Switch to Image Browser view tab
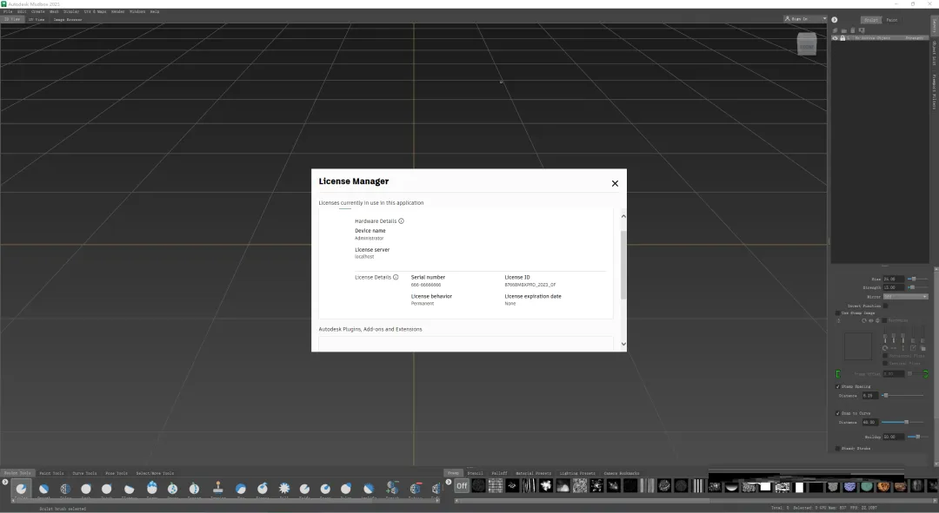939x513 pixels. (68, 20)
